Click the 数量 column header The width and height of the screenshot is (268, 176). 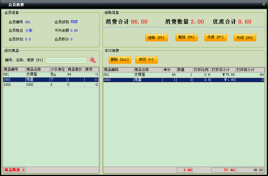184,70
